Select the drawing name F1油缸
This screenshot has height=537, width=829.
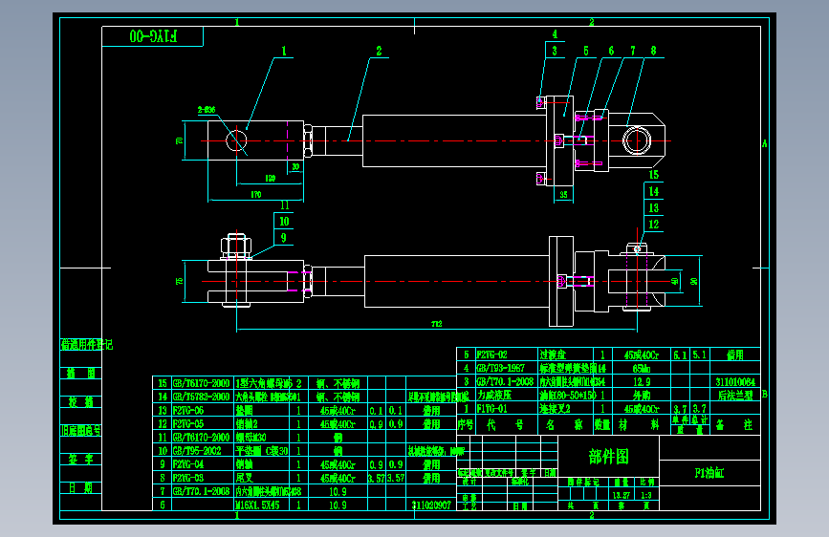tap(709, 473)
